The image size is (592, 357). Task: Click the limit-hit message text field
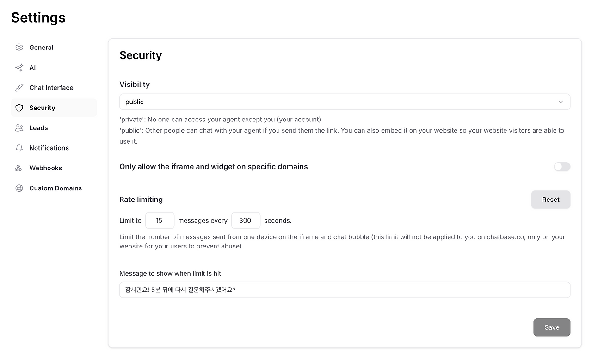click(x=345, y=290)
